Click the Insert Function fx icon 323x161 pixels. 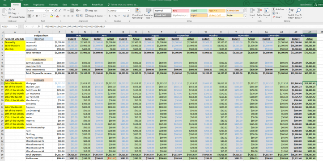click(38, 26)
